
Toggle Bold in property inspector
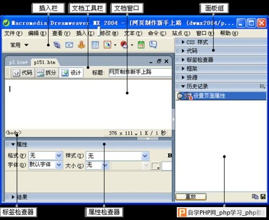point(170,155)
